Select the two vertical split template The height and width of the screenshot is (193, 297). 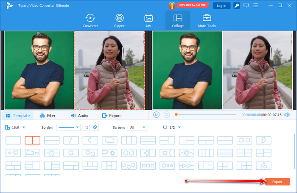(x=33, y=140)
